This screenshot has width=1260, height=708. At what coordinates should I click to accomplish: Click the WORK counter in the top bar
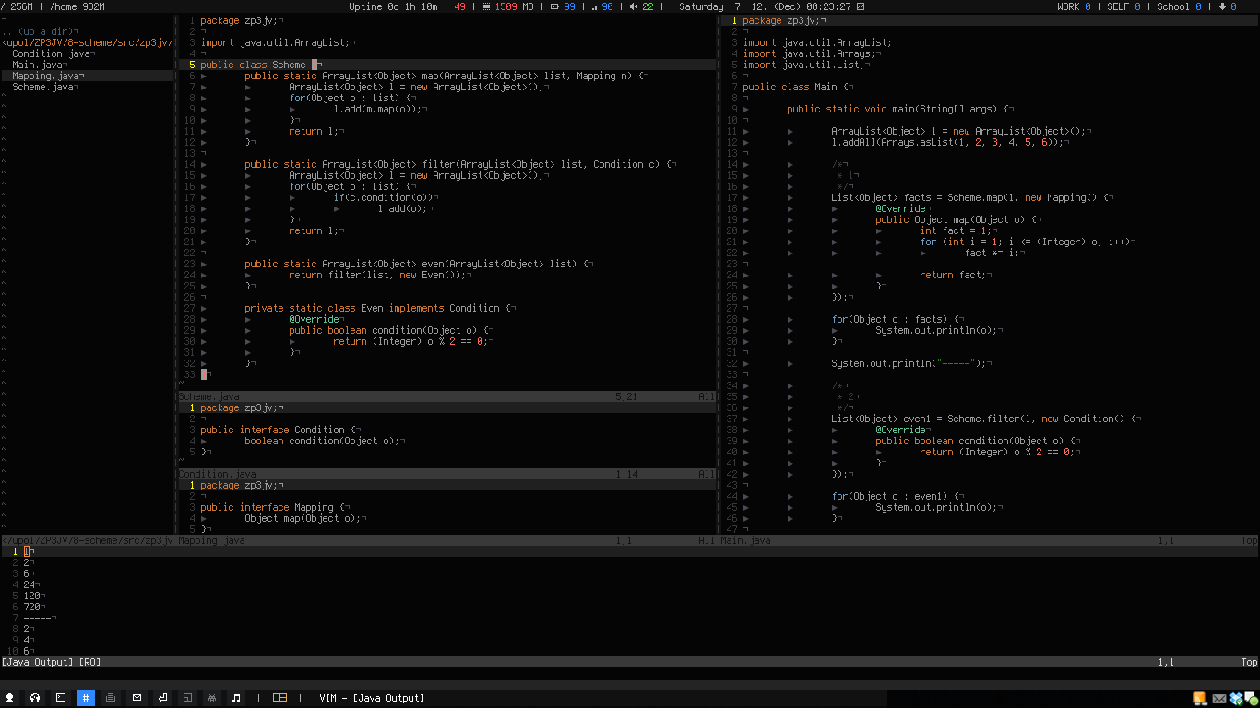pos(1074,6)
